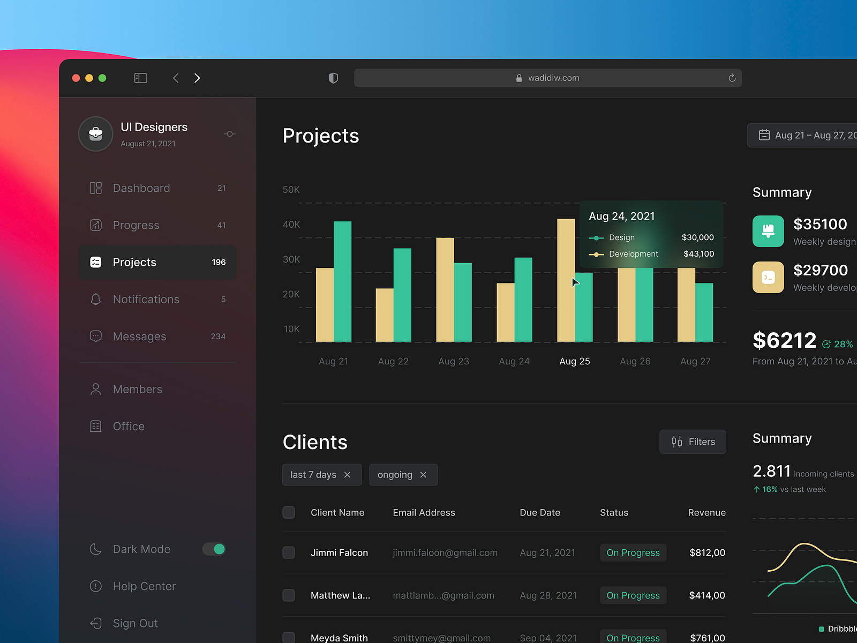The width and height of the screenshot is (857, 643).
Task: Open Messages in the sidebar
Action: 157,337
